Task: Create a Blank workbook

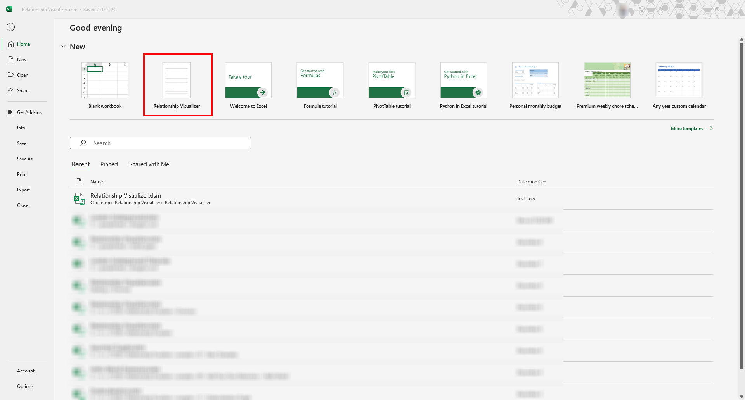Action: pos(105,85)
